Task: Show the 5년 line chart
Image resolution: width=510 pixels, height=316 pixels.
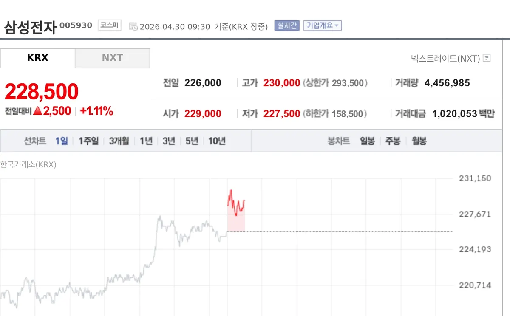Action: (192, 141)
